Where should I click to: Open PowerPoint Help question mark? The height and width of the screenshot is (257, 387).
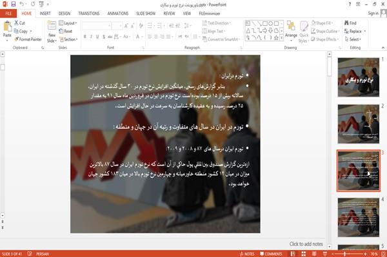tap(350, 5)
